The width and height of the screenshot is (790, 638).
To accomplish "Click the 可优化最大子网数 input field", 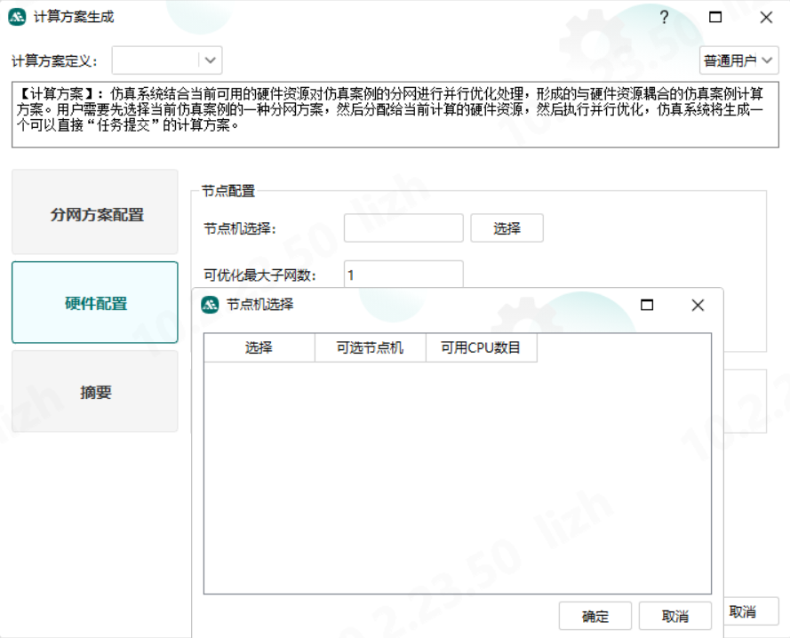I will 403,275.
